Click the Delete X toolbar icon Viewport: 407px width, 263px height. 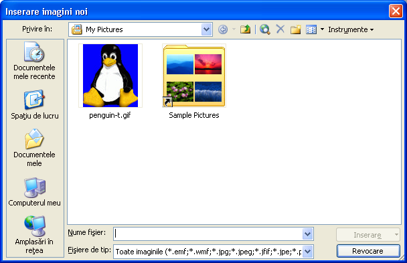click(x=280, y=29)
